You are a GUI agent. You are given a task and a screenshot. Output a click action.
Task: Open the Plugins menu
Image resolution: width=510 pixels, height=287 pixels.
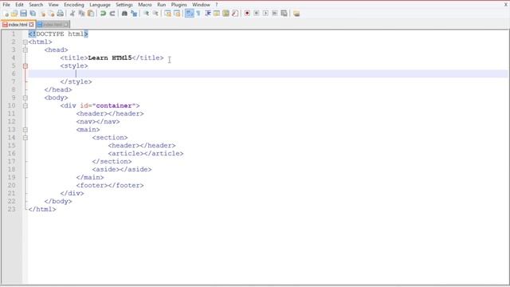[178, 5]
